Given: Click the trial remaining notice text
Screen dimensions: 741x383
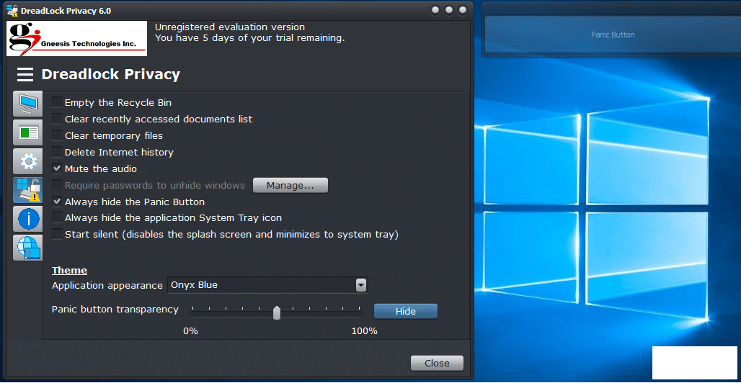Looking at the screenshot, I should 250,38.
